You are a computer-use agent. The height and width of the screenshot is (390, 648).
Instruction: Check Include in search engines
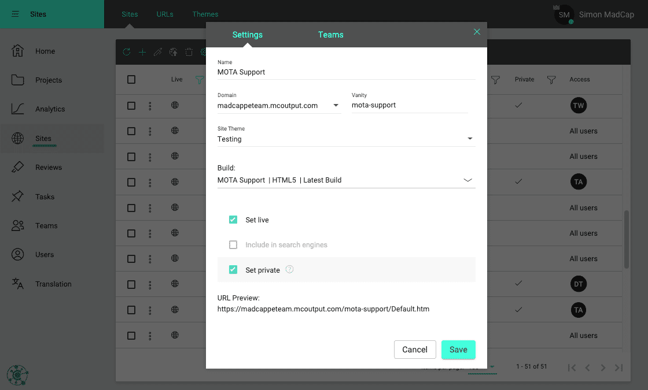pos(233,245)
